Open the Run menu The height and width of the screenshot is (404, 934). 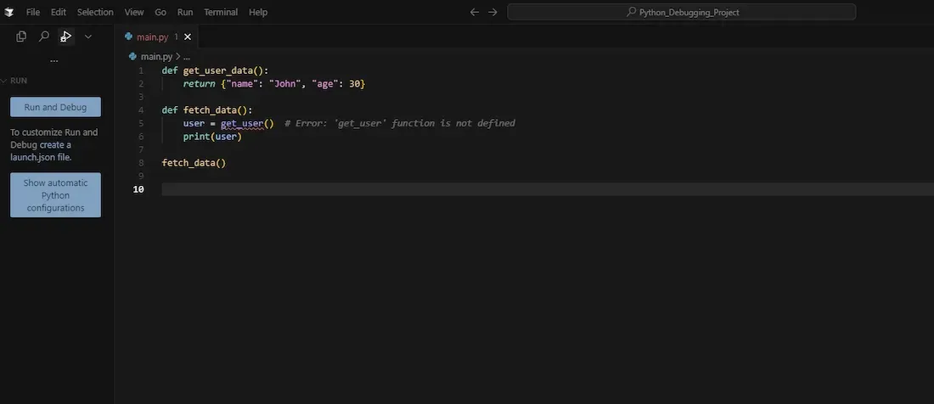185,12
